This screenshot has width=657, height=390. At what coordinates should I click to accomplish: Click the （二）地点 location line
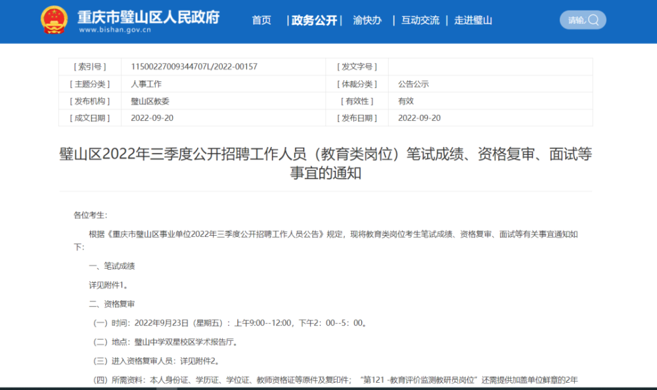pyautogui.click(x=166, y=342)
